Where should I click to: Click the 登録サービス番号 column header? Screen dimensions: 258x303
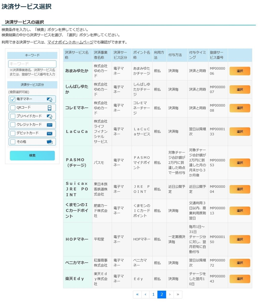(218, 55)
